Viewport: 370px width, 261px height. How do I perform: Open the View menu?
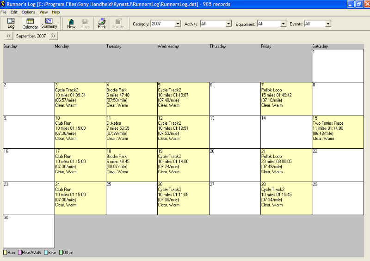[x=43, y=12]
